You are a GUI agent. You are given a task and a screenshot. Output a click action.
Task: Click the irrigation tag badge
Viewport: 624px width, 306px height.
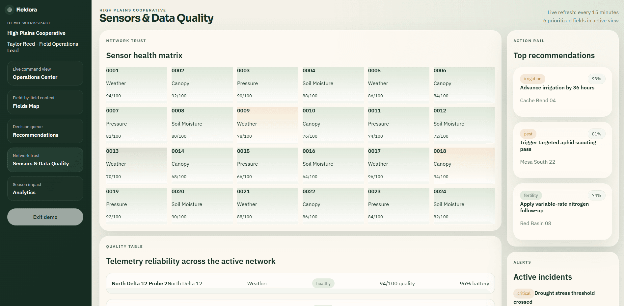coord(532,79)
